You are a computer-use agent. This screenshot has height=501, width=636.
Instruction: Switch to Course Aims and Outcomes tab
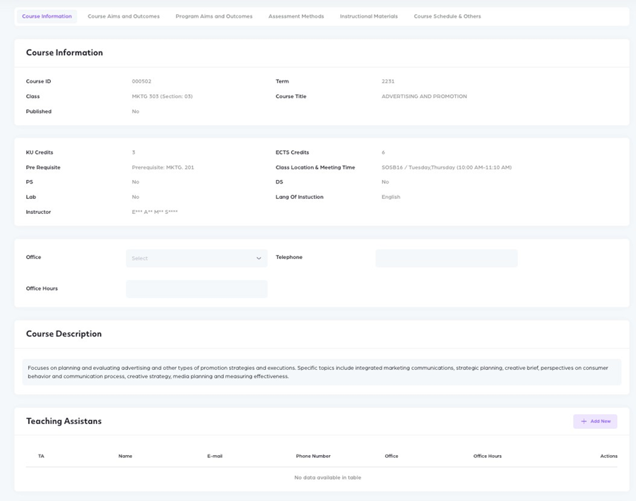click(124, 16)
